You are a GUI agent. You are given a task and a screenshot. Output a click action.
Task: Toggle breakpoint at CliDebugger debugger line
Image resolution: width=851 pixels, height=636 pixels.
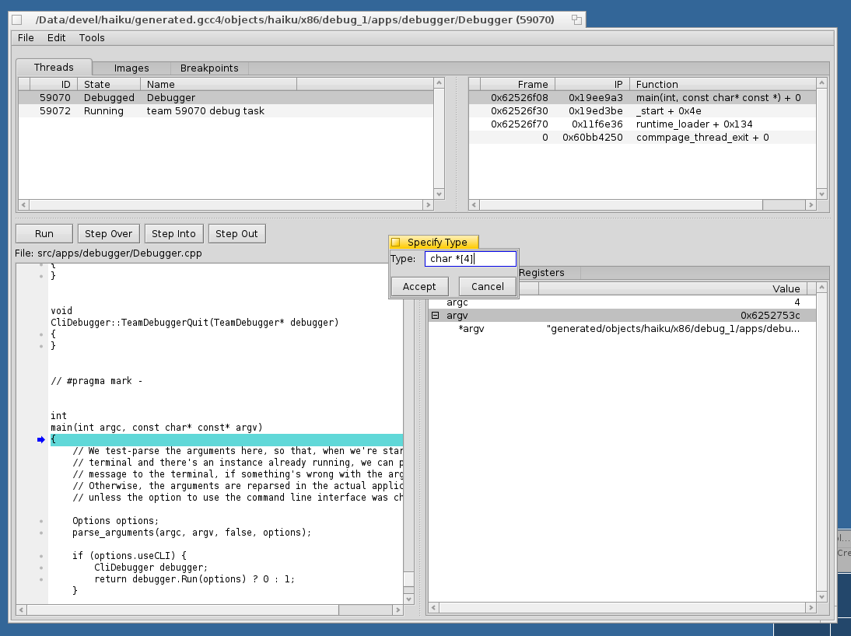(x=41, y=568)
